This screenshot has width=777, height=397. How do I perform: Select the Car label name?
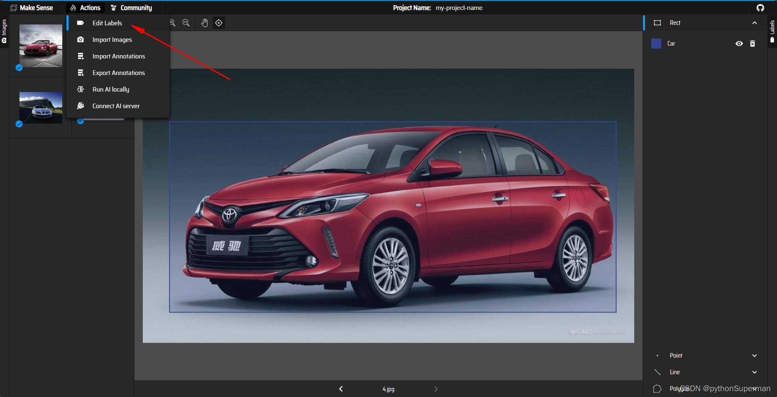pos(671,44)
